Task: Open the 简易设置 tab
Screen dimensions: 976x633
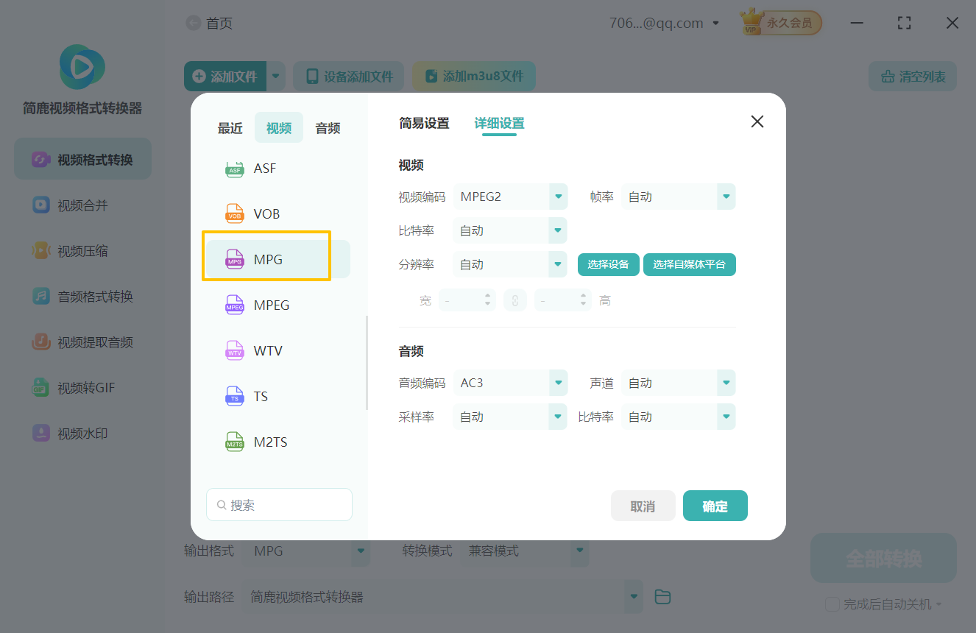Action: pyautogui.click(x=424, y=124)
